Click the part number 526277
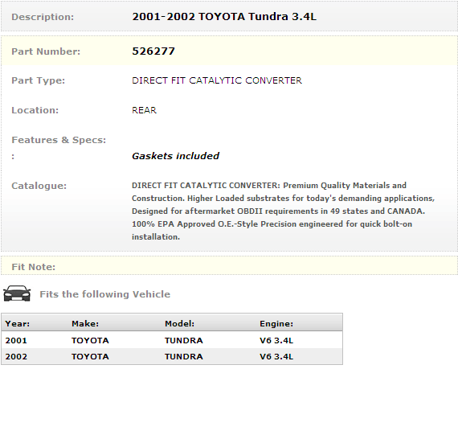This screenshot has width=458, height=443. 153,51
